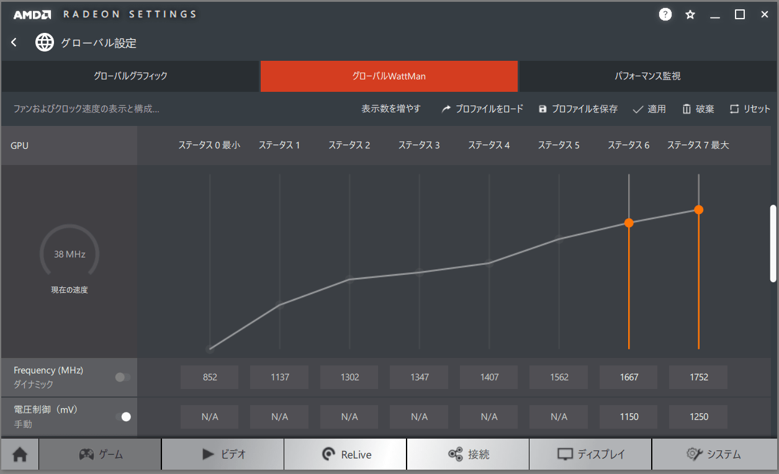The width and height of the screenshot is (779, 474).
Task: Click 破棄 to discard changes
Action: click(x=698, y=109)
